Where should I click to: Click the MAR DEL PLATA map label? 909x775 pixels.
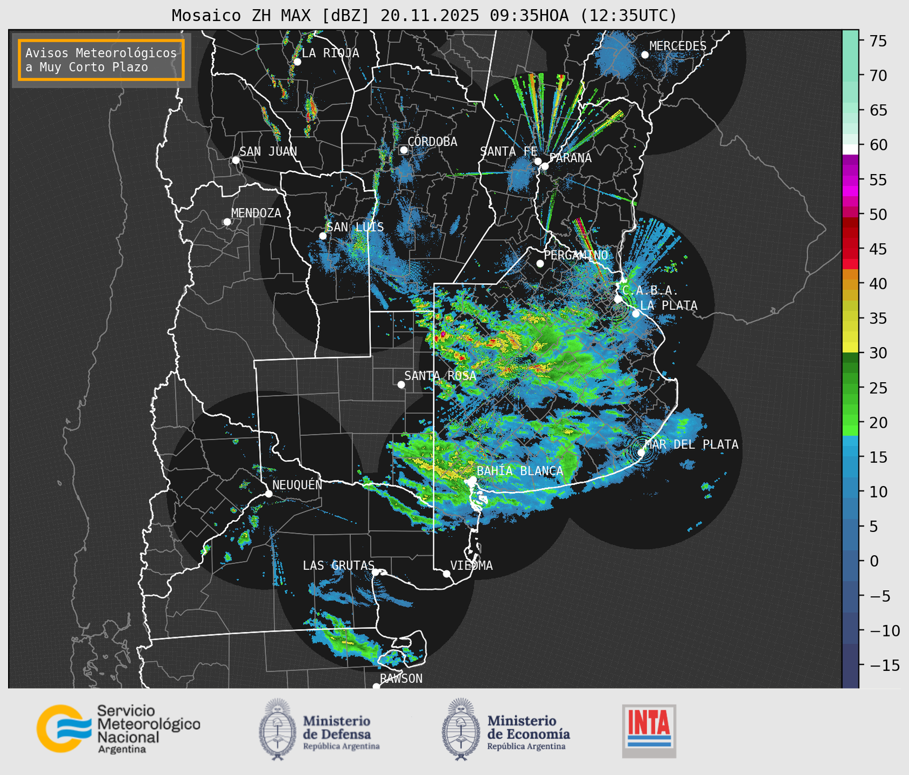coord(692,445)
